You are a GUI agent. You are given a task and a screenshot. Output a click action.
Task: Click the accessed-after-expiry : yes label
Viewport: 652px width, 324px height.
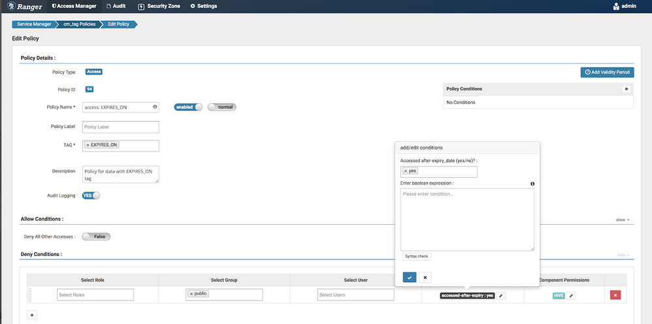click(467, 296)
